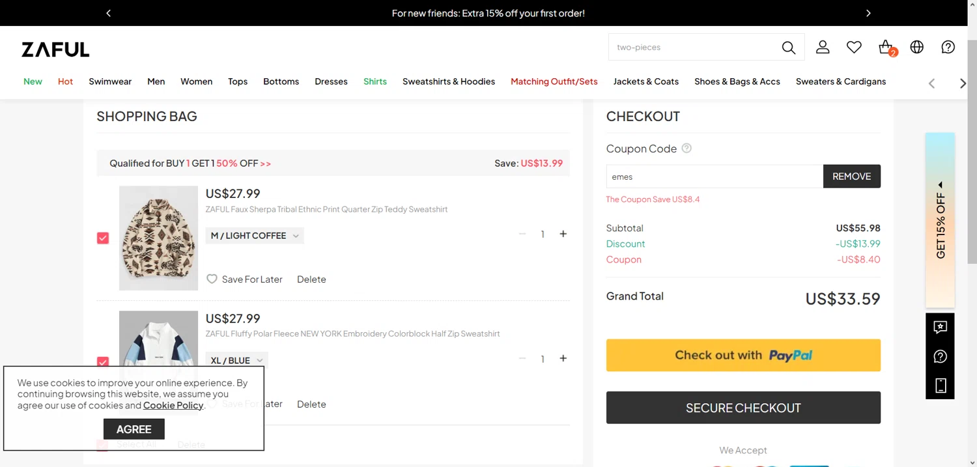Show previous promo banner message

109,13
